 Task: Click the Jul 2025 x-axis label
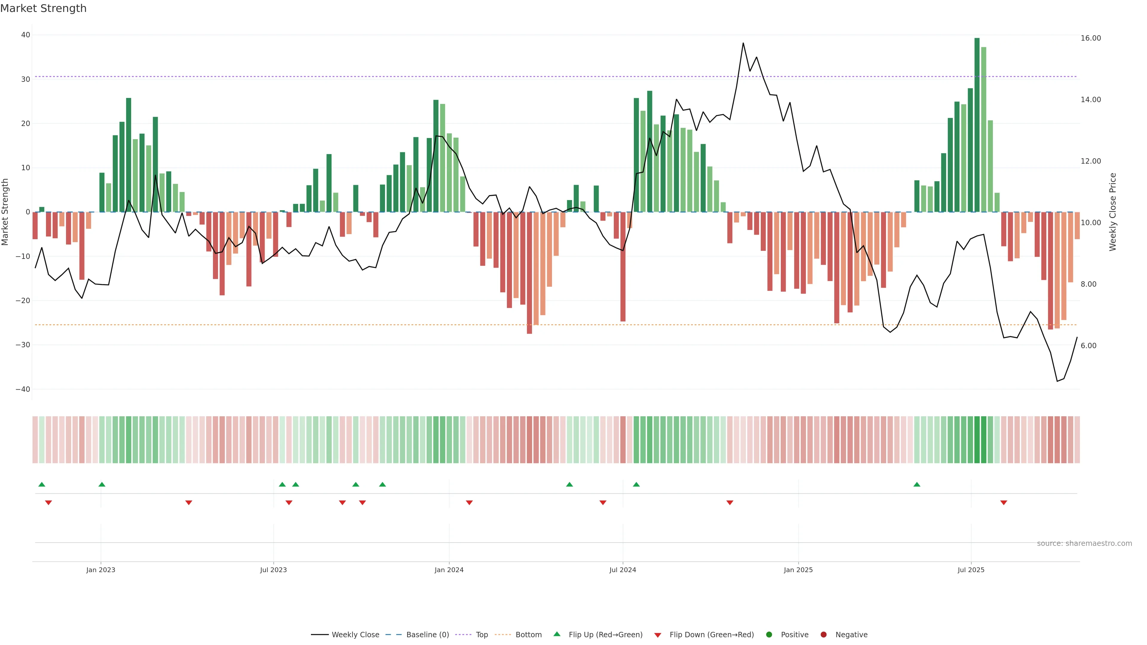(x=971, y=570)
